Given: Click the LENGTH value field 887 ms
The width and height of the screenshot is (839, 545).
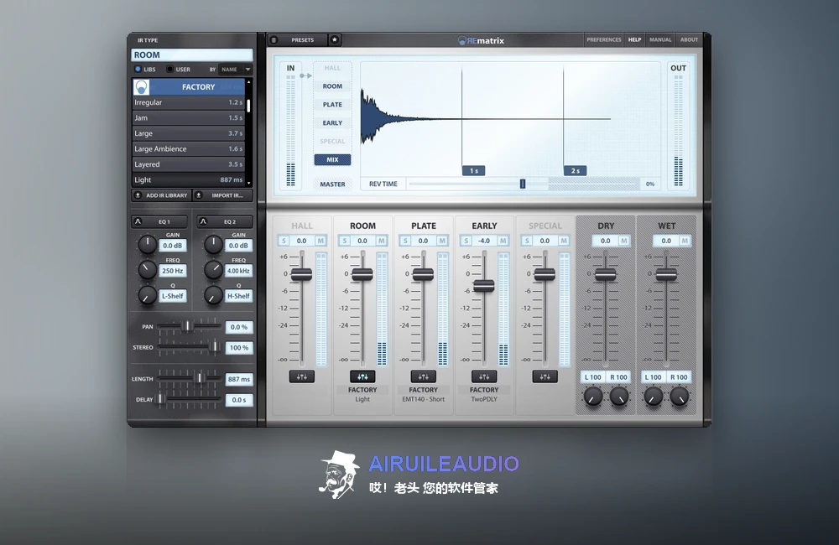Looking at the screenshot, I should pyautogui.click(x=238, y=379).
